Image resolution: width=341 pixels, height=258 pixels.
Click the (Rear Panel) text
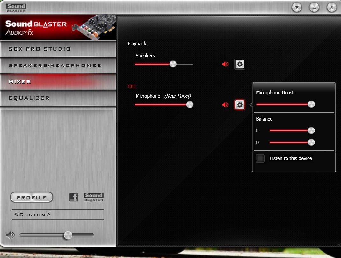178,96
